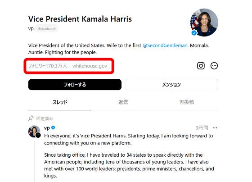The width and height of the screenshot is (252, 182).
Task: Open the pinned post's three-dot menu
Action: (x=215, y=128)
